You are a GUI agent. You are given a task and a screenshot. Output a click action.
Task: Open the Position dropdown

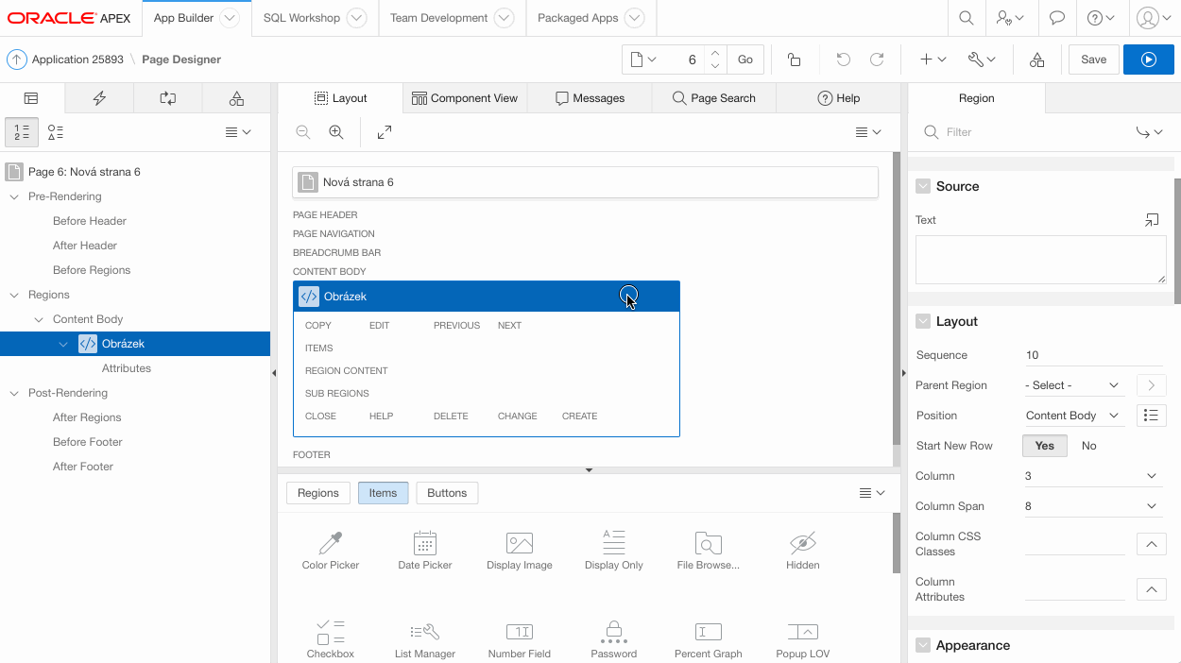tap(1072, 416)
